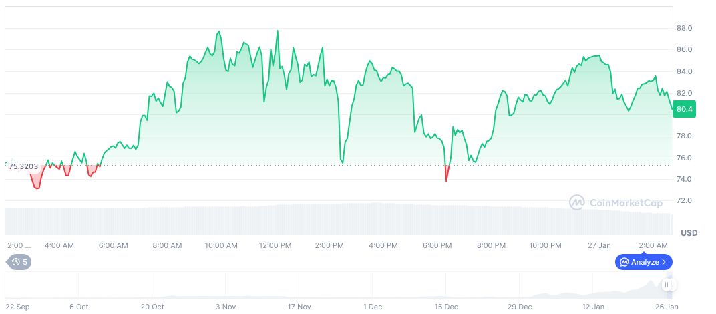This screenshot has width=716, height=314.
Task: Select the 12:00 PM time axis label
Action: (x=275, y=245)
